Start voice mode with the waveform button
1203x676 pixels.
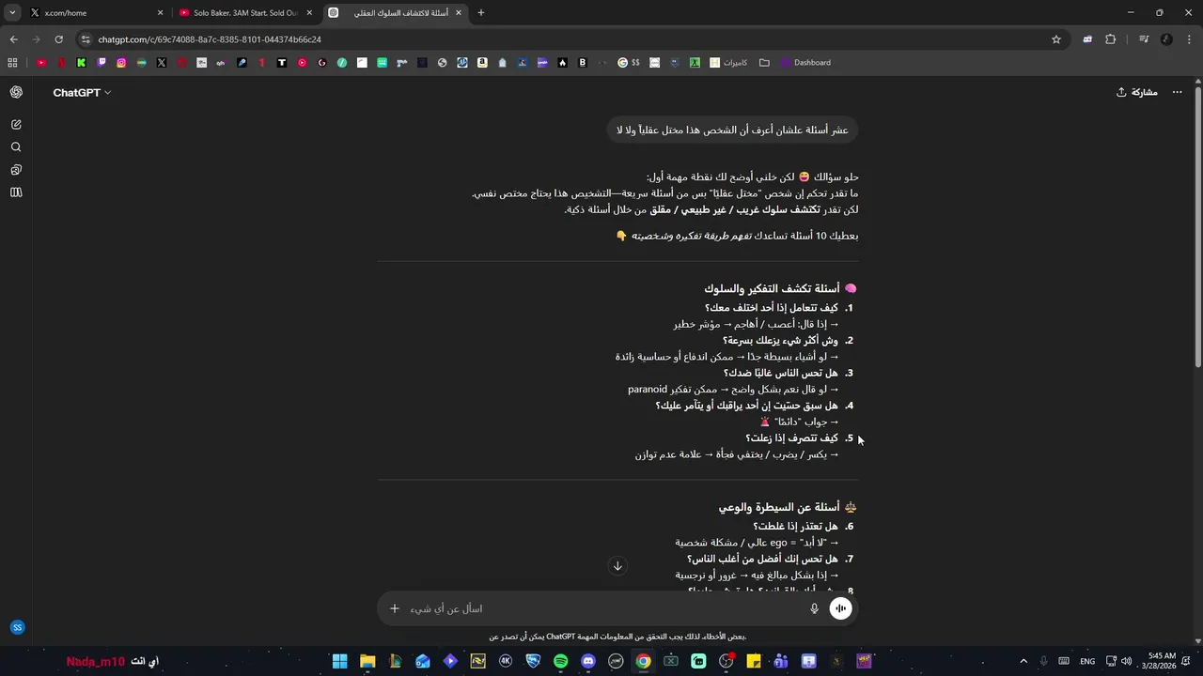[840, 608]
